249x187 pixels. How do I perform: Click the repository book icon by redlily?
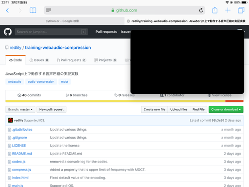click(x=6, y=48)
